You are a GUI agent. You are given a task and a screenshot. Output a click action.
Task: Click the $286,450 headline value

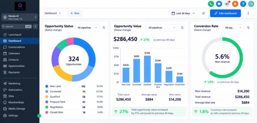coord(125,39)
